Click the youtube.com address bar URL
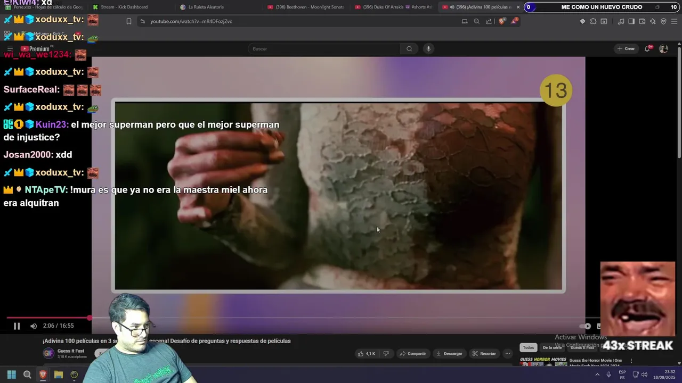Viewport: 682px width, 383px height. click(x=191, y=21)
